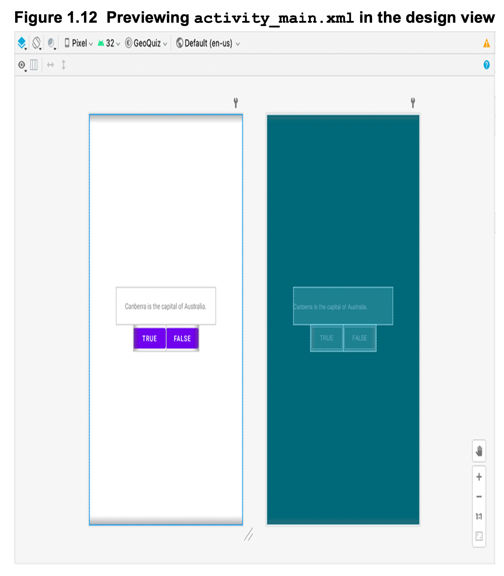The image size is (504, 576).
Task: Click the 1:1 actual size button
Action: click(x=479, y=516)
